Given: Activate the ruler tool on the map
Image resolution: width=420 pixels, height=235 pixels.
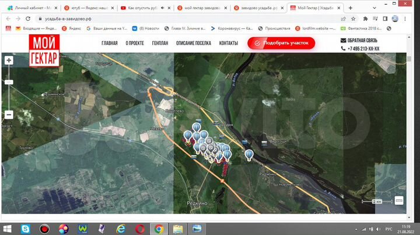Looking at the screenshot, I should [x=399, y=200].
